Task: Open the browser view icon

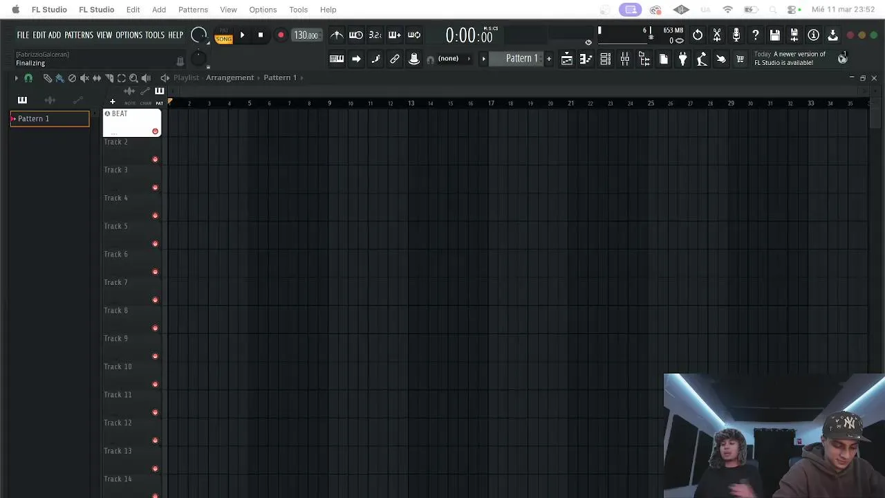Action: tap(644, 59)
